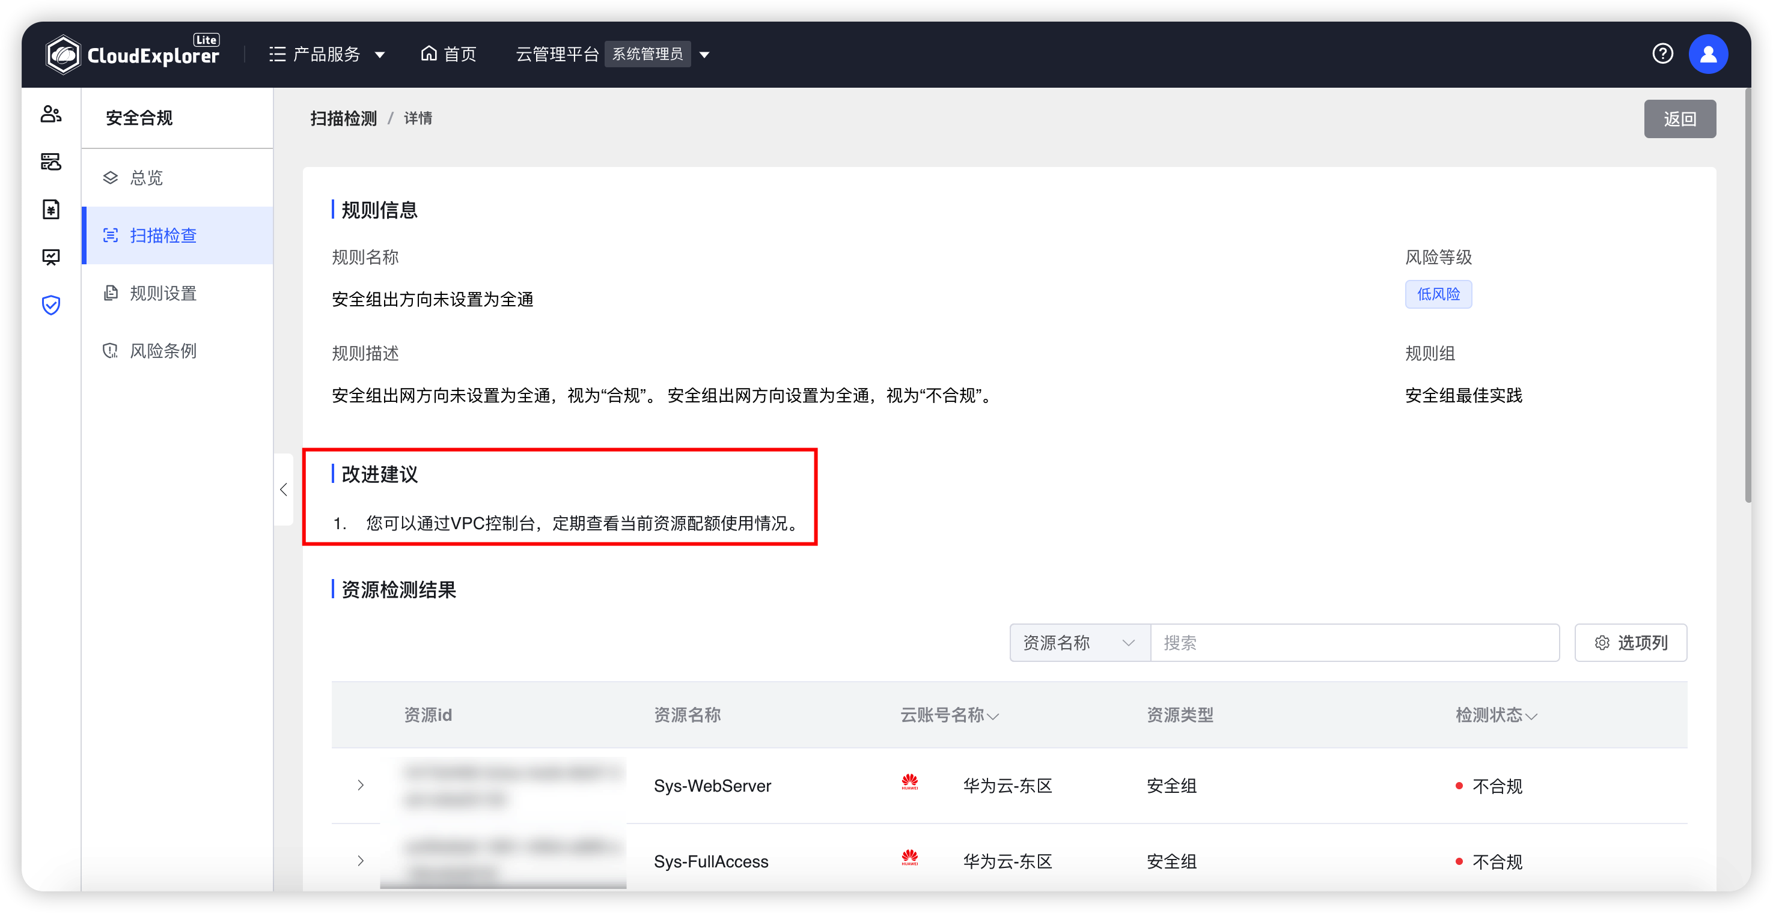The height and width of the screenshot is (913, 1773).
Task: Click the user avatar in the top bar
Action: (1708, 53)
